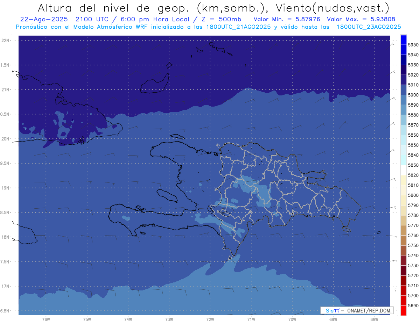The image size is (420, 324).
Task: Click the '17N' latitude label
Action: (6, 286)
